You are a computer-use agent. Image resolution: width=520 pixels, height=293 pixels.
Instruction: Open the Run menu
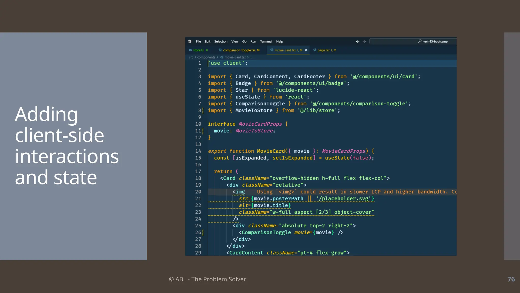click(x=253, y=41)
